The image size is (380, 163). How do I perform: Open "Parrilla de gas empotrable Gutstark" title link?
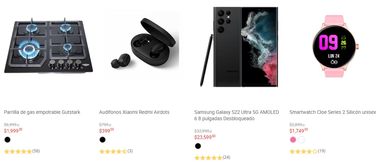click(x=42, y=112)
